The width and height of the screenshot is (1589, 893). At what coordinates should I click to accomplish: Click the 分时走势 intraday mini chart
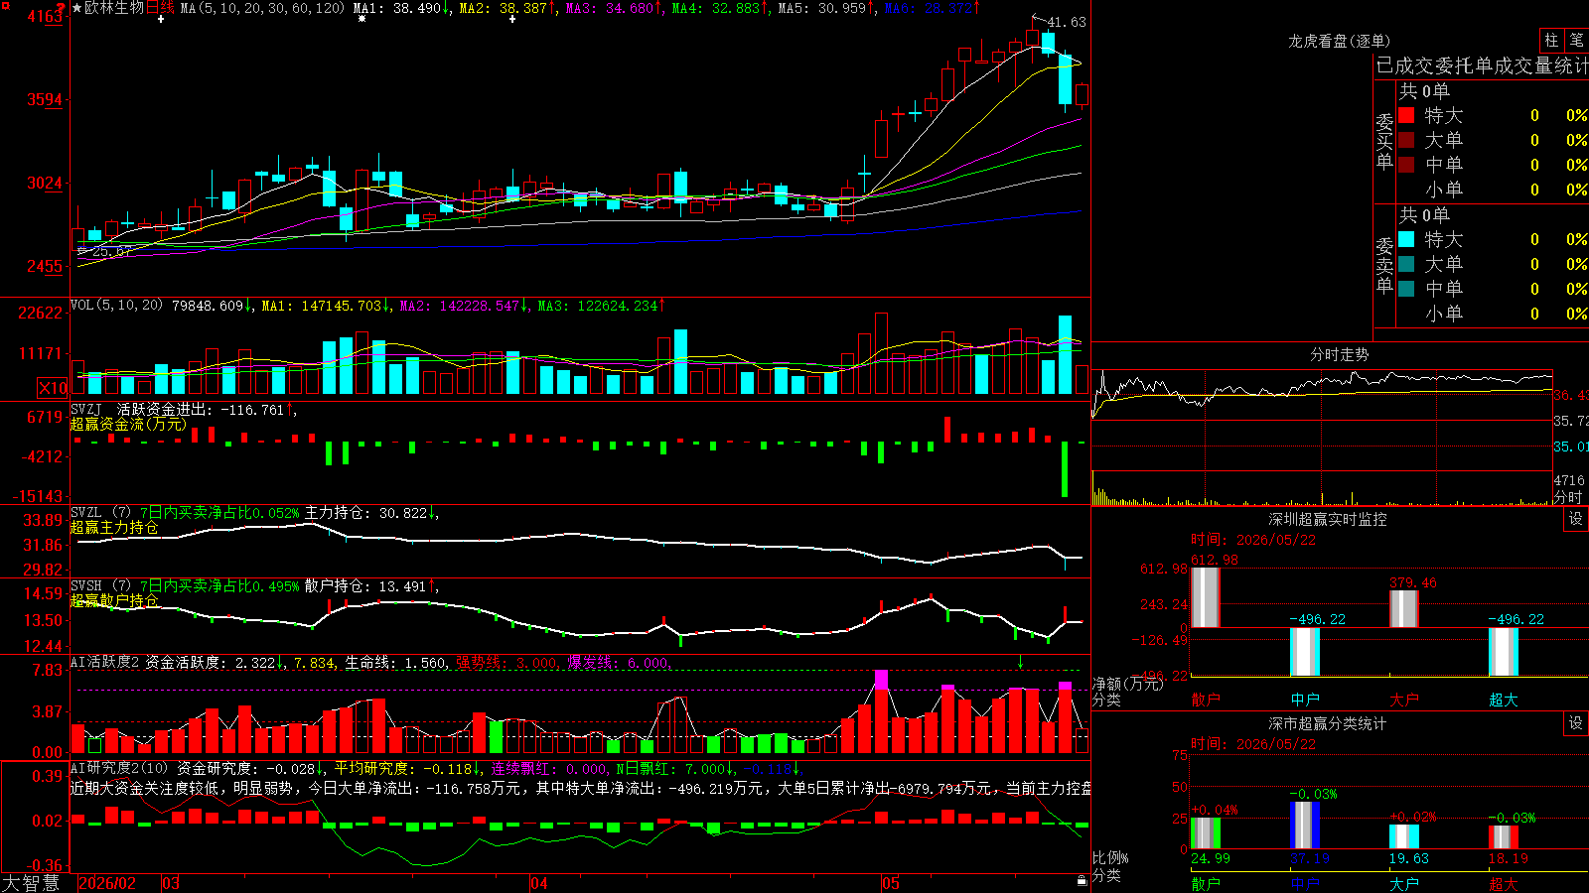click(1322, 437)
